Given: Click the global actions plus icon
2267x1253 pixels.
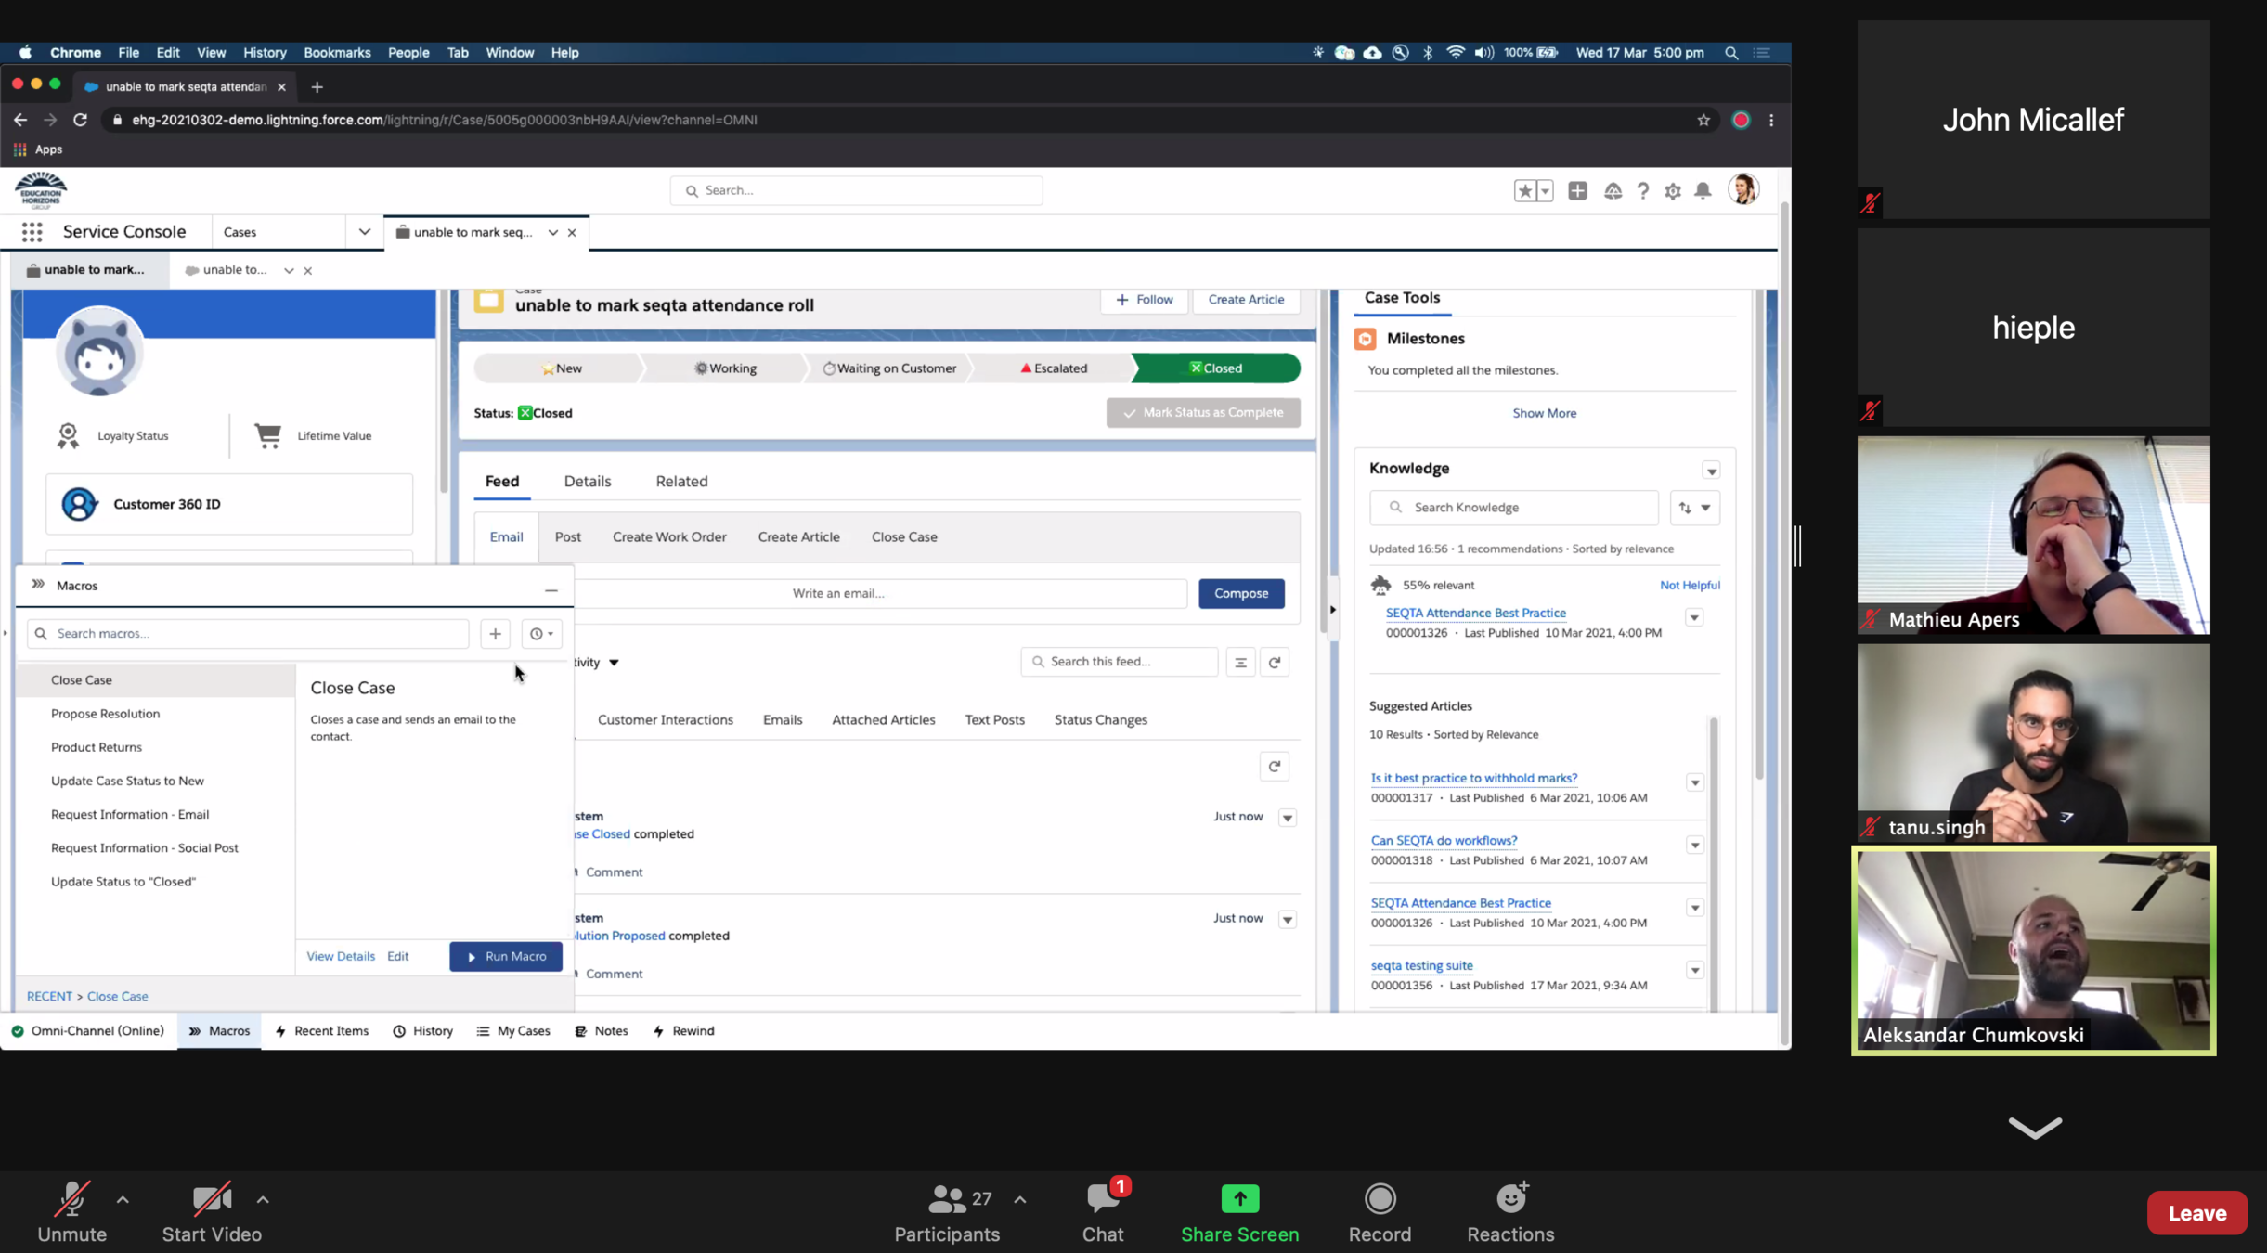Looking at the screenshot, I should click(1577, 191).
